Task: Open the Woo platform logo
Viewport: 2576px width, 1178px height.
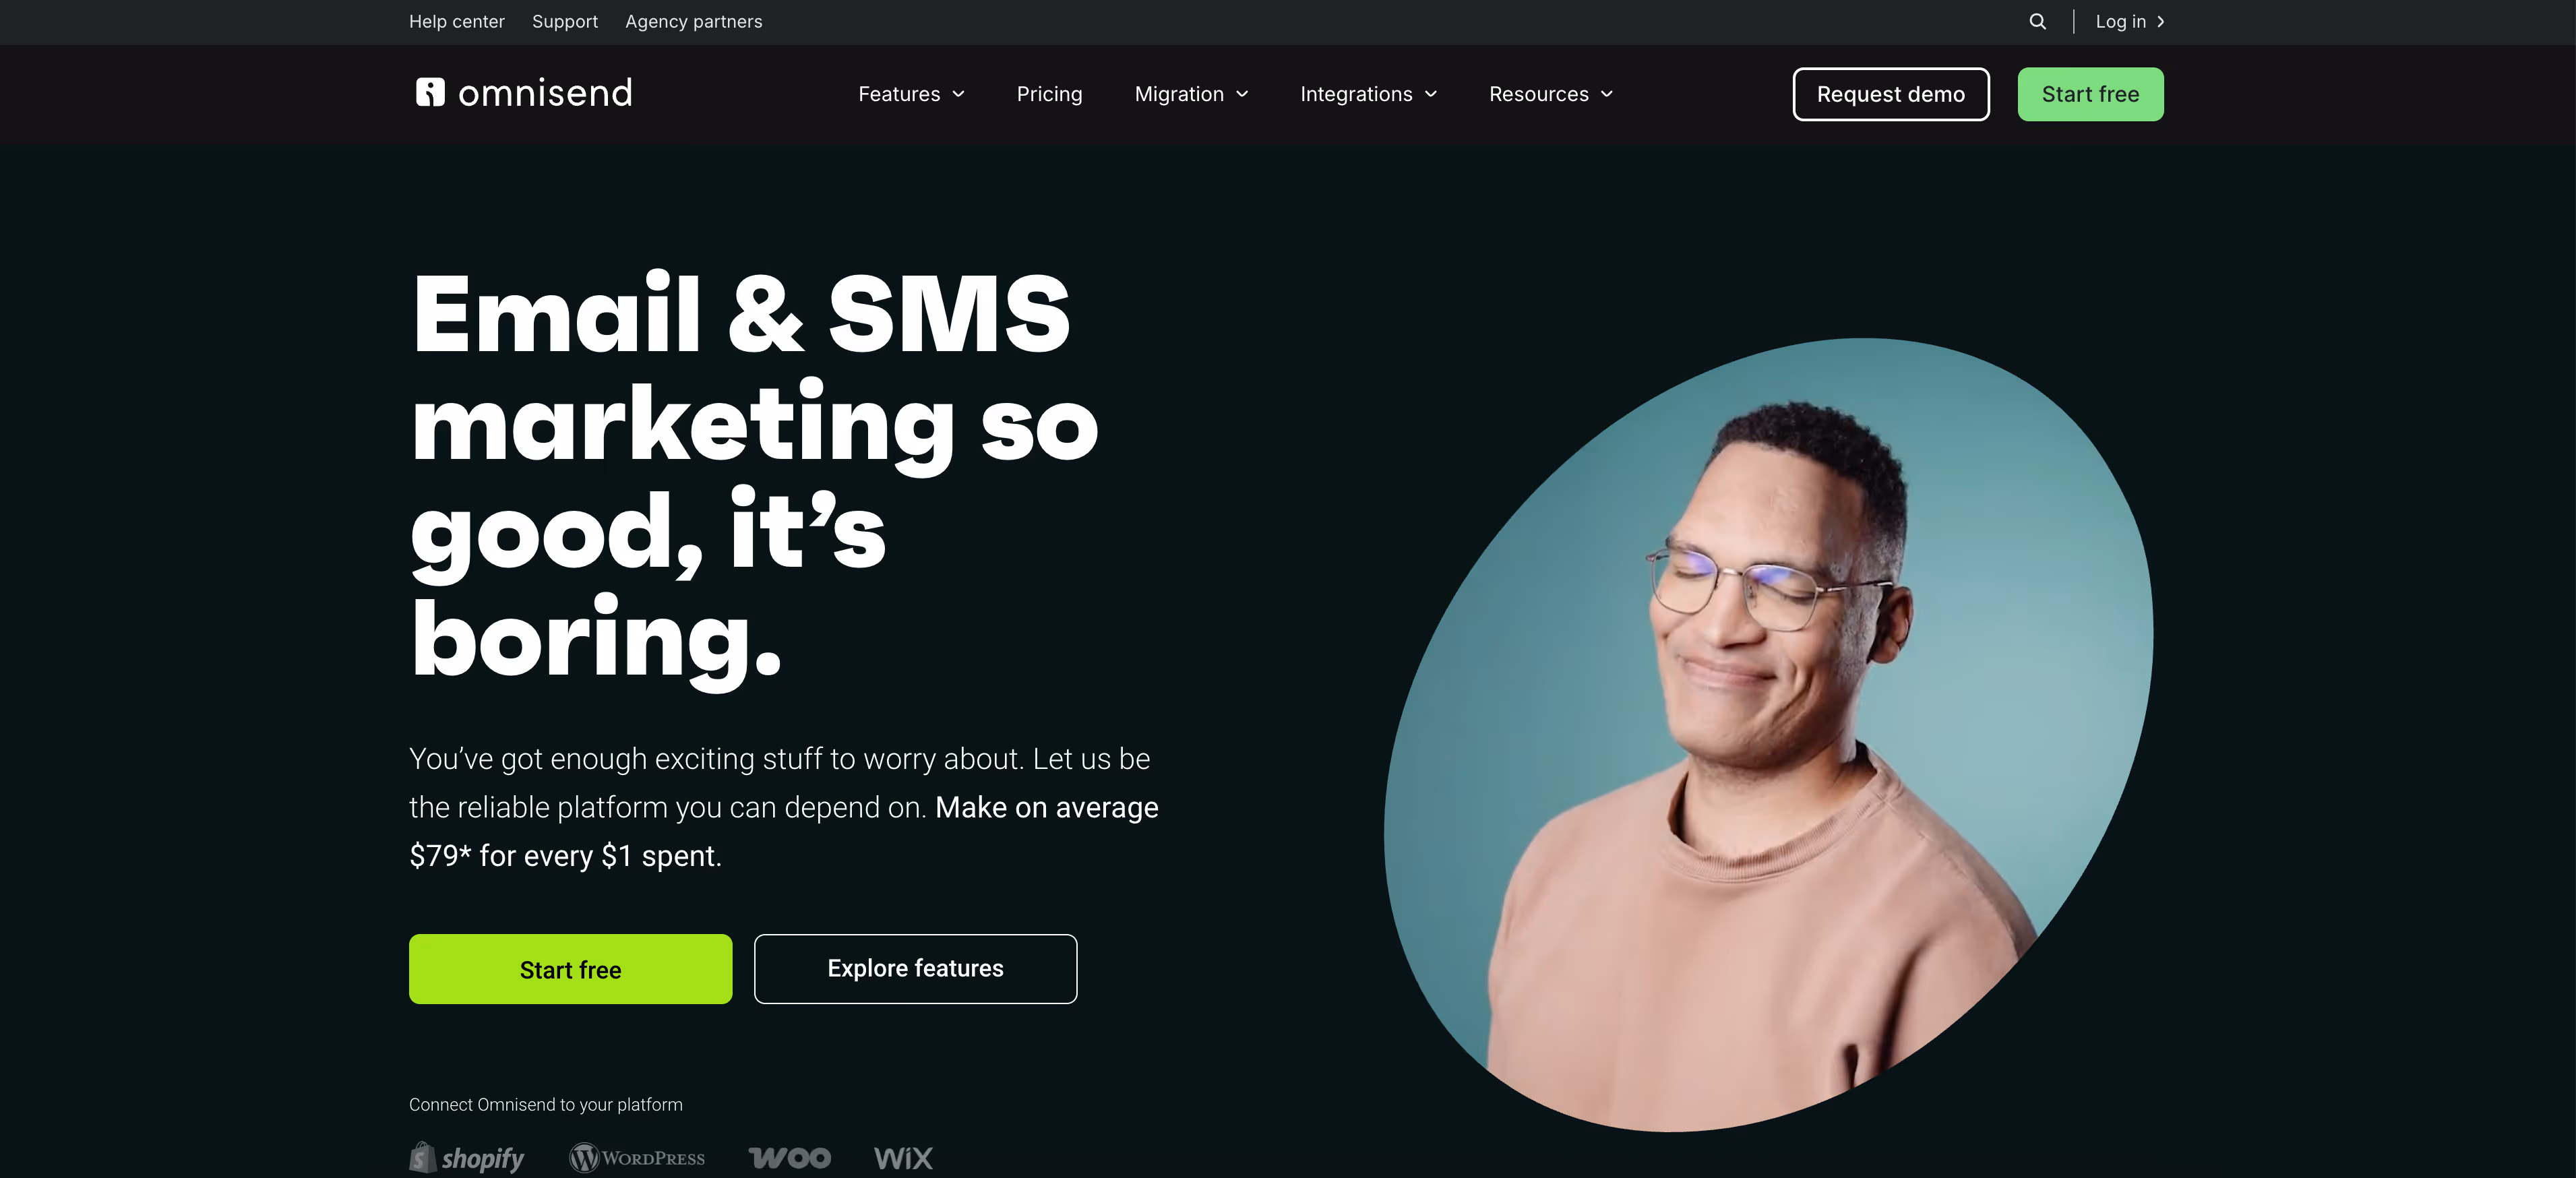Action: click(x=790, y=1158)
